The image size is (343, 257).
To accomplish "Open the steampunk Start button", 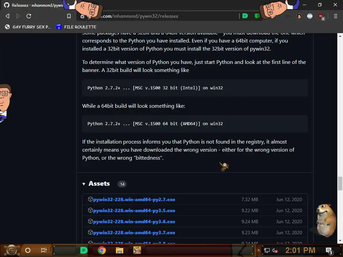I will [x=11, y=250].
